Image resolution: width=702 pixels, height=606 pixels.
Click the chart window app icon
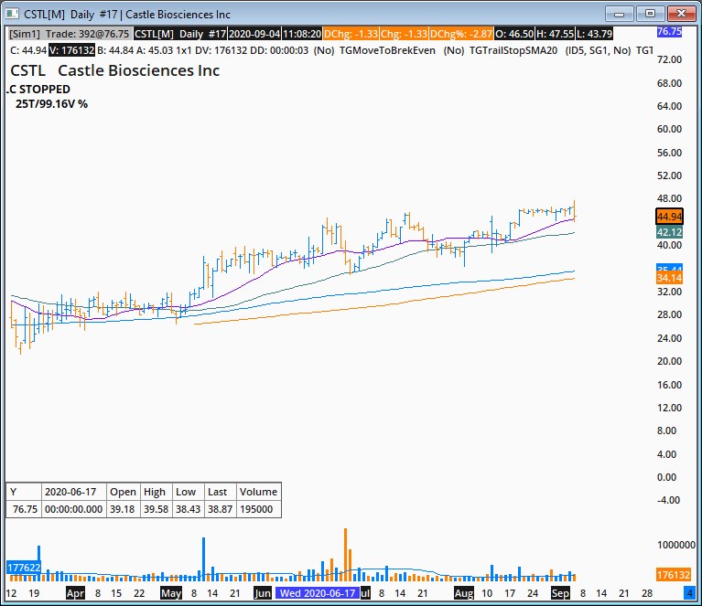pyautogui.click(x=11, y=14)
